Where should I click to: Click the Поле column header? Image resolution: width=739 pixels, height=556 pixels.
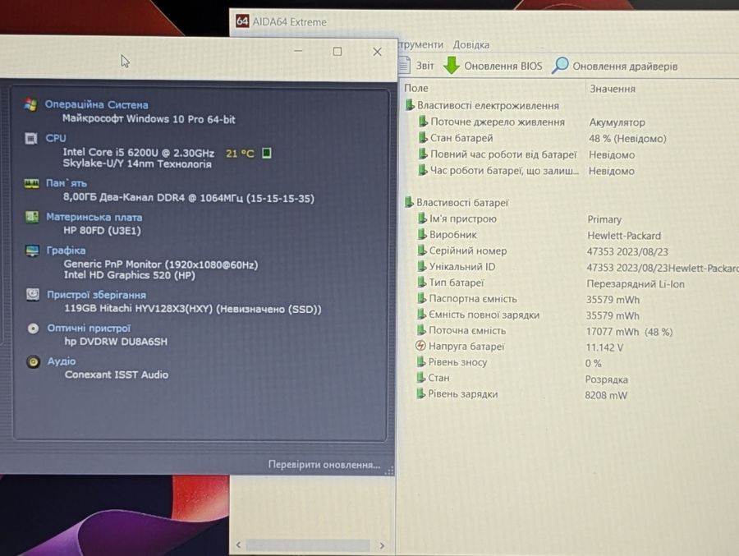tap(416, 88)
